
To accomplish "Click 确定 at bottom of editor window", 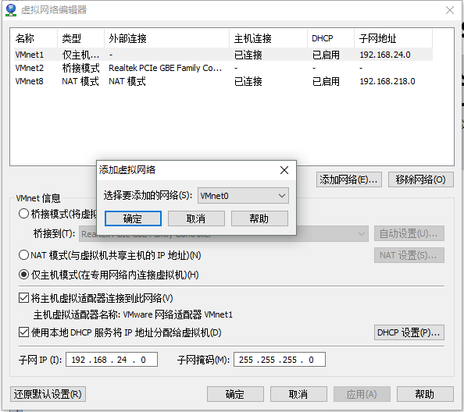I will pos(235,394).
